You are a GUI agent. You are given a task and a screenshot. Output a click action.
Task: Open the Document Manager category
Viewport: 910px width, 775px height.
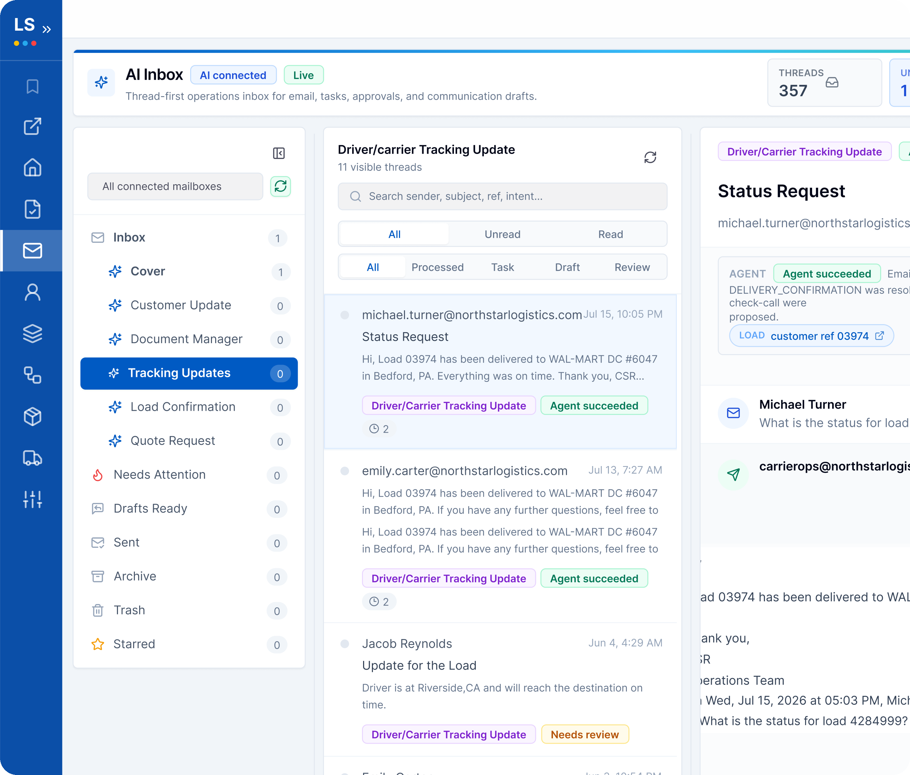point(189,339)
